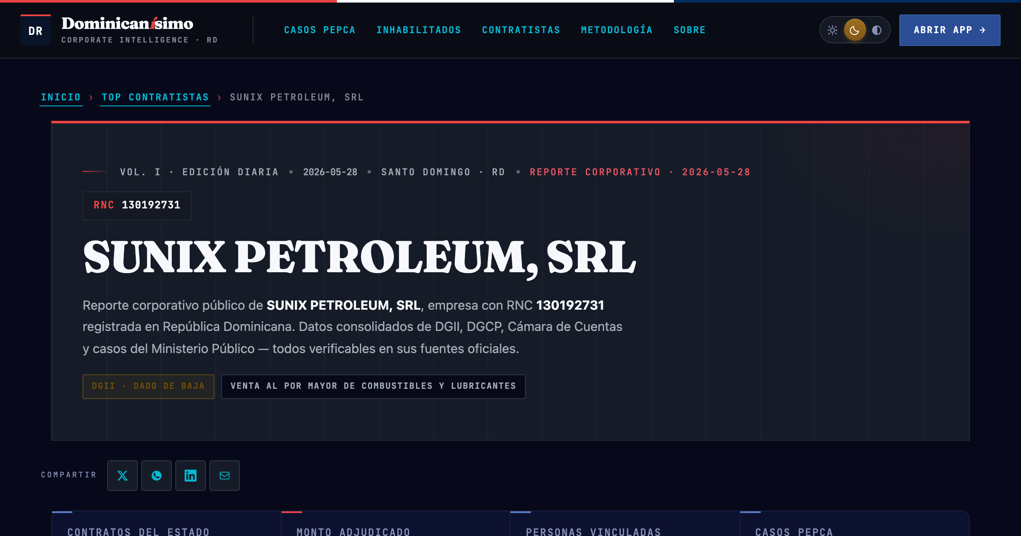Select the Personas Vinculadas card
1021x536 pixels.
click(x=625, y=524)
